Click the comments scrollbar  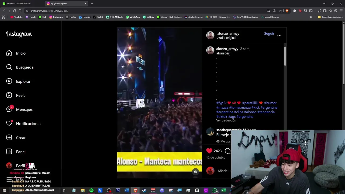coord(285,56)
